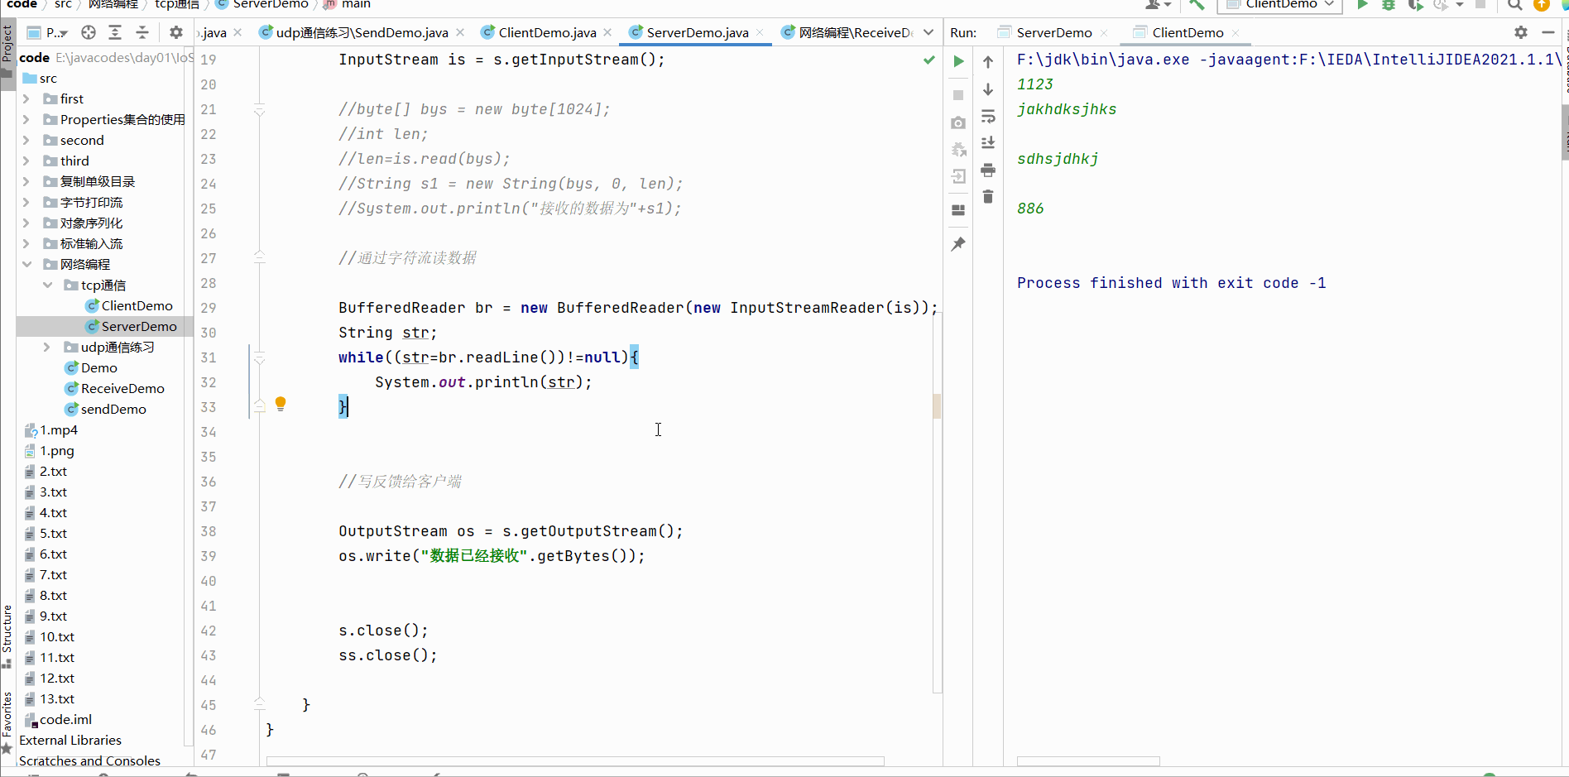Collapse all in Project panel
The width and height of the screenshot is (1569, 777).
pyautogui.click(x=142, y=32)
